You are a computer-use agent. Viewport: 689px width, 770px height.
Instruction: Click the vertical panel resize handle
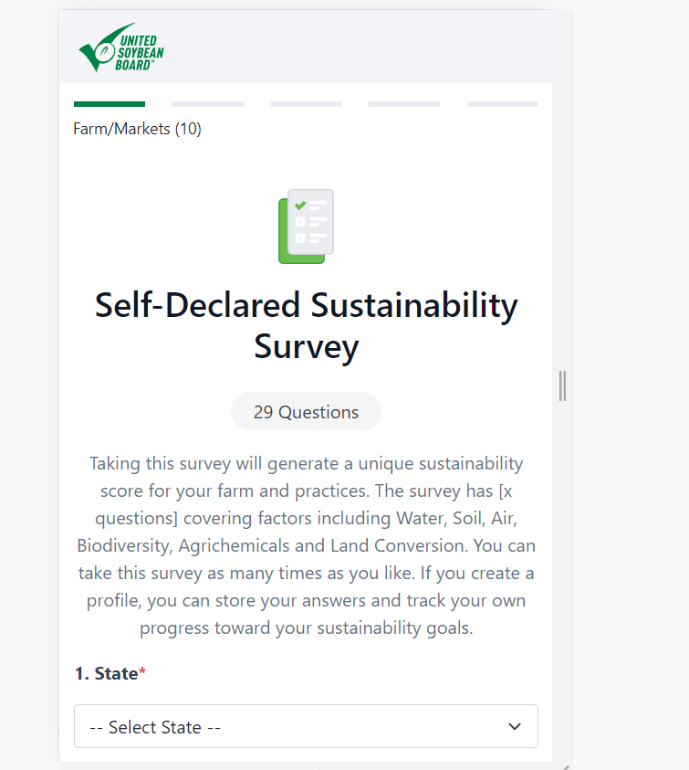562,385
